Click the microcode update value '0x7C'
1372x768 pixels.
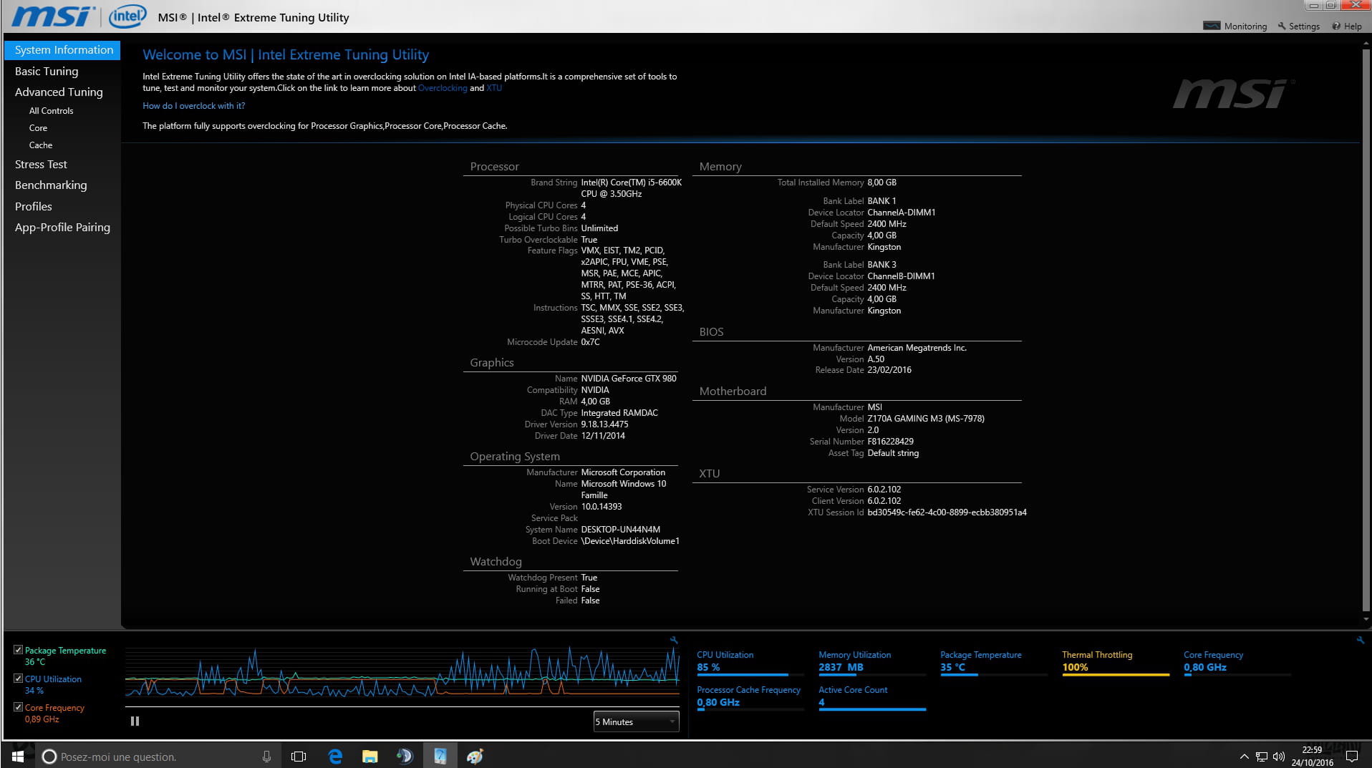coord(590,342)
